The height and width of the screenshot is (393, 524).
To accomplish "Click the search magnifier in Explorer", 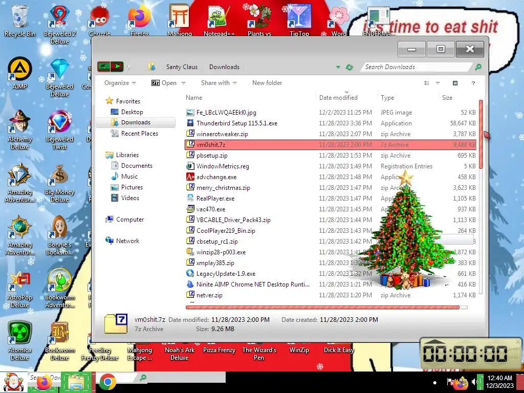I will pos(478,67).
